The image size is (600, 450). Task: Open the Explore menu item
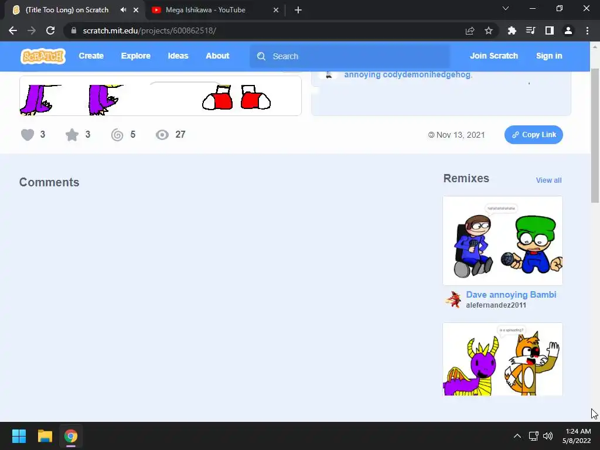136,56
